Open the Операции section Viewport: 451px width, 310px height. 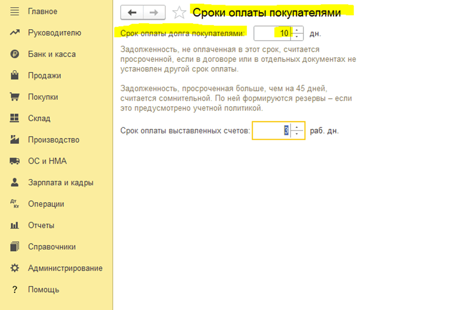tap(46, 204)
